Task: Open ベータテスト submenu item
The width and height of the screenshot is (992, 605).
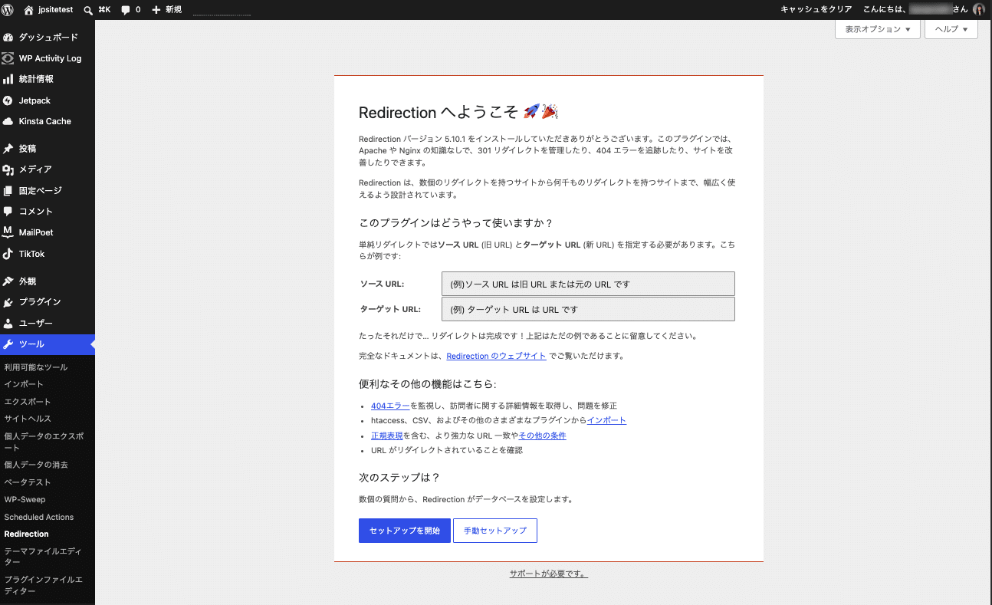Action: 28,482
